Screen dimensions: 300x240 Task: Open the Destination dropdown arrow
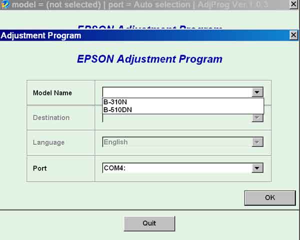click(257, 117)
